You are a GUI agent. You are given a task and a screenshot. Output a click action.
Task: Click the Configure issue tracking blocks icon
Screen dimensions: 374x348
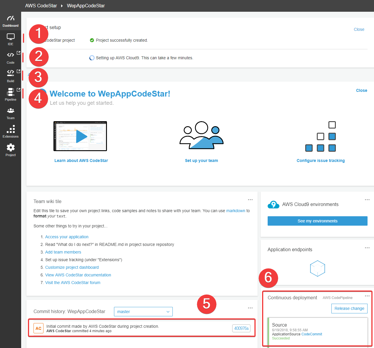click(321, 136)
